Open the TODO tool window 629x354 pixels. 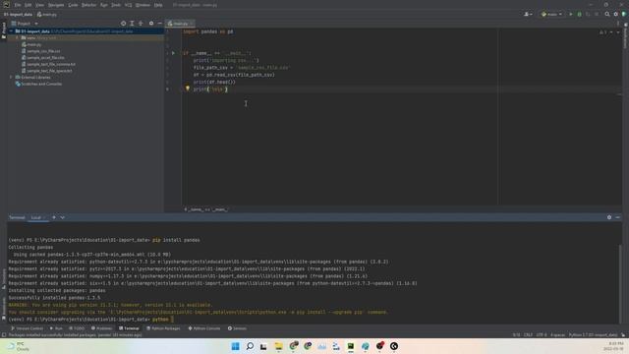tap(77, 328)
